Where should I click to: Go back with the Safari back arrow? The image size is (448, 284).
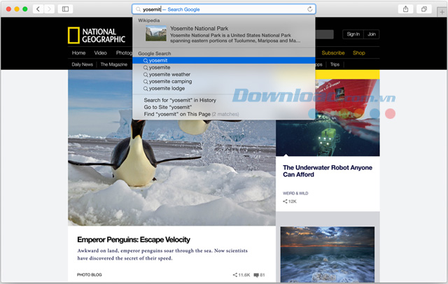point(38,9)
